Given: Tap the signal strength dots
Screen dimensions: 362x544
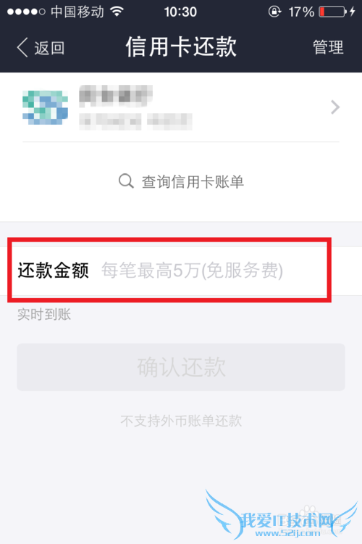Looking at the screenshot, I should tap(26, 12).
